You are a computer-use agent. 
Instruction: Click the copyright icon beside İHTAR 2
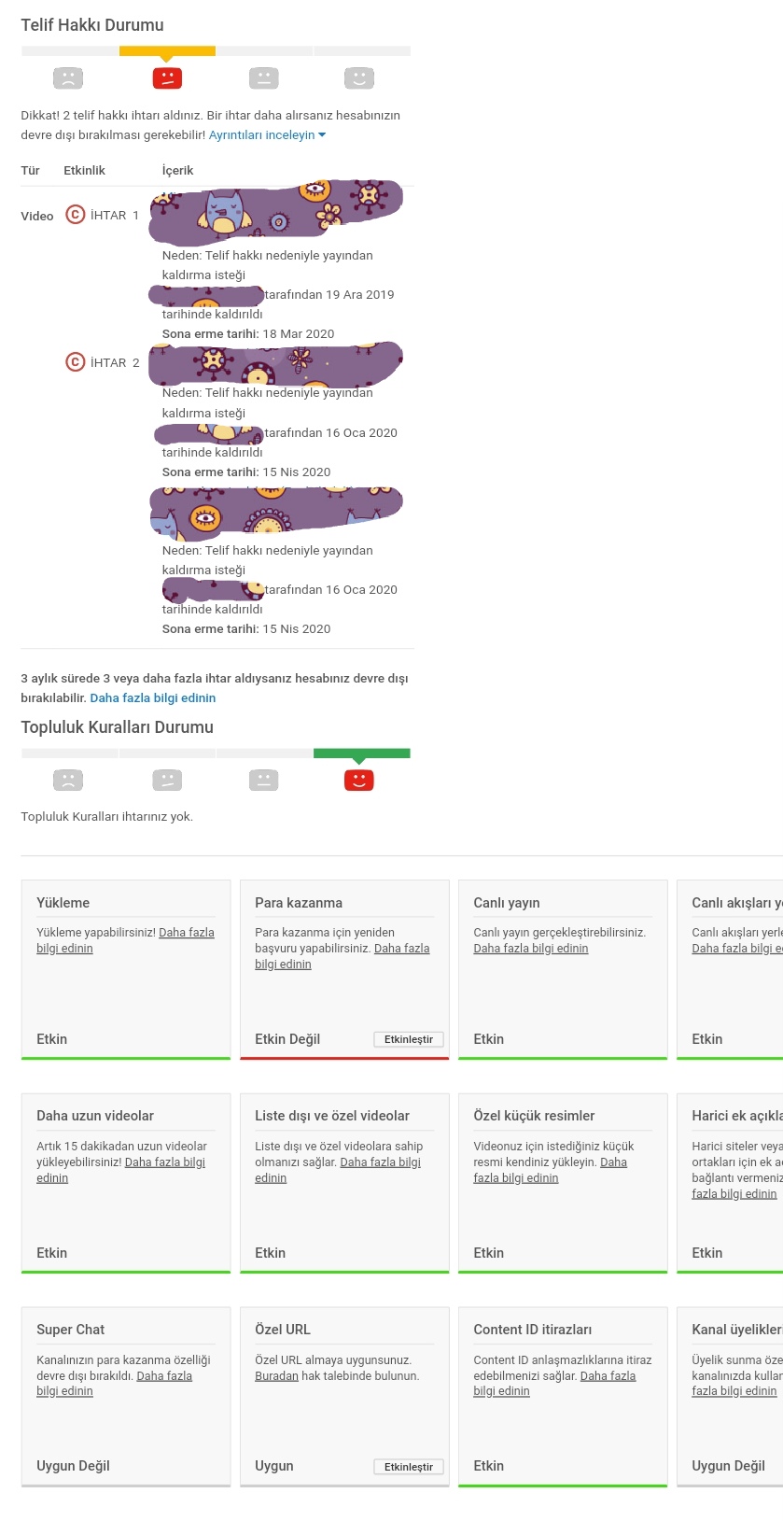pyautogui.click(x=75, y=362)
